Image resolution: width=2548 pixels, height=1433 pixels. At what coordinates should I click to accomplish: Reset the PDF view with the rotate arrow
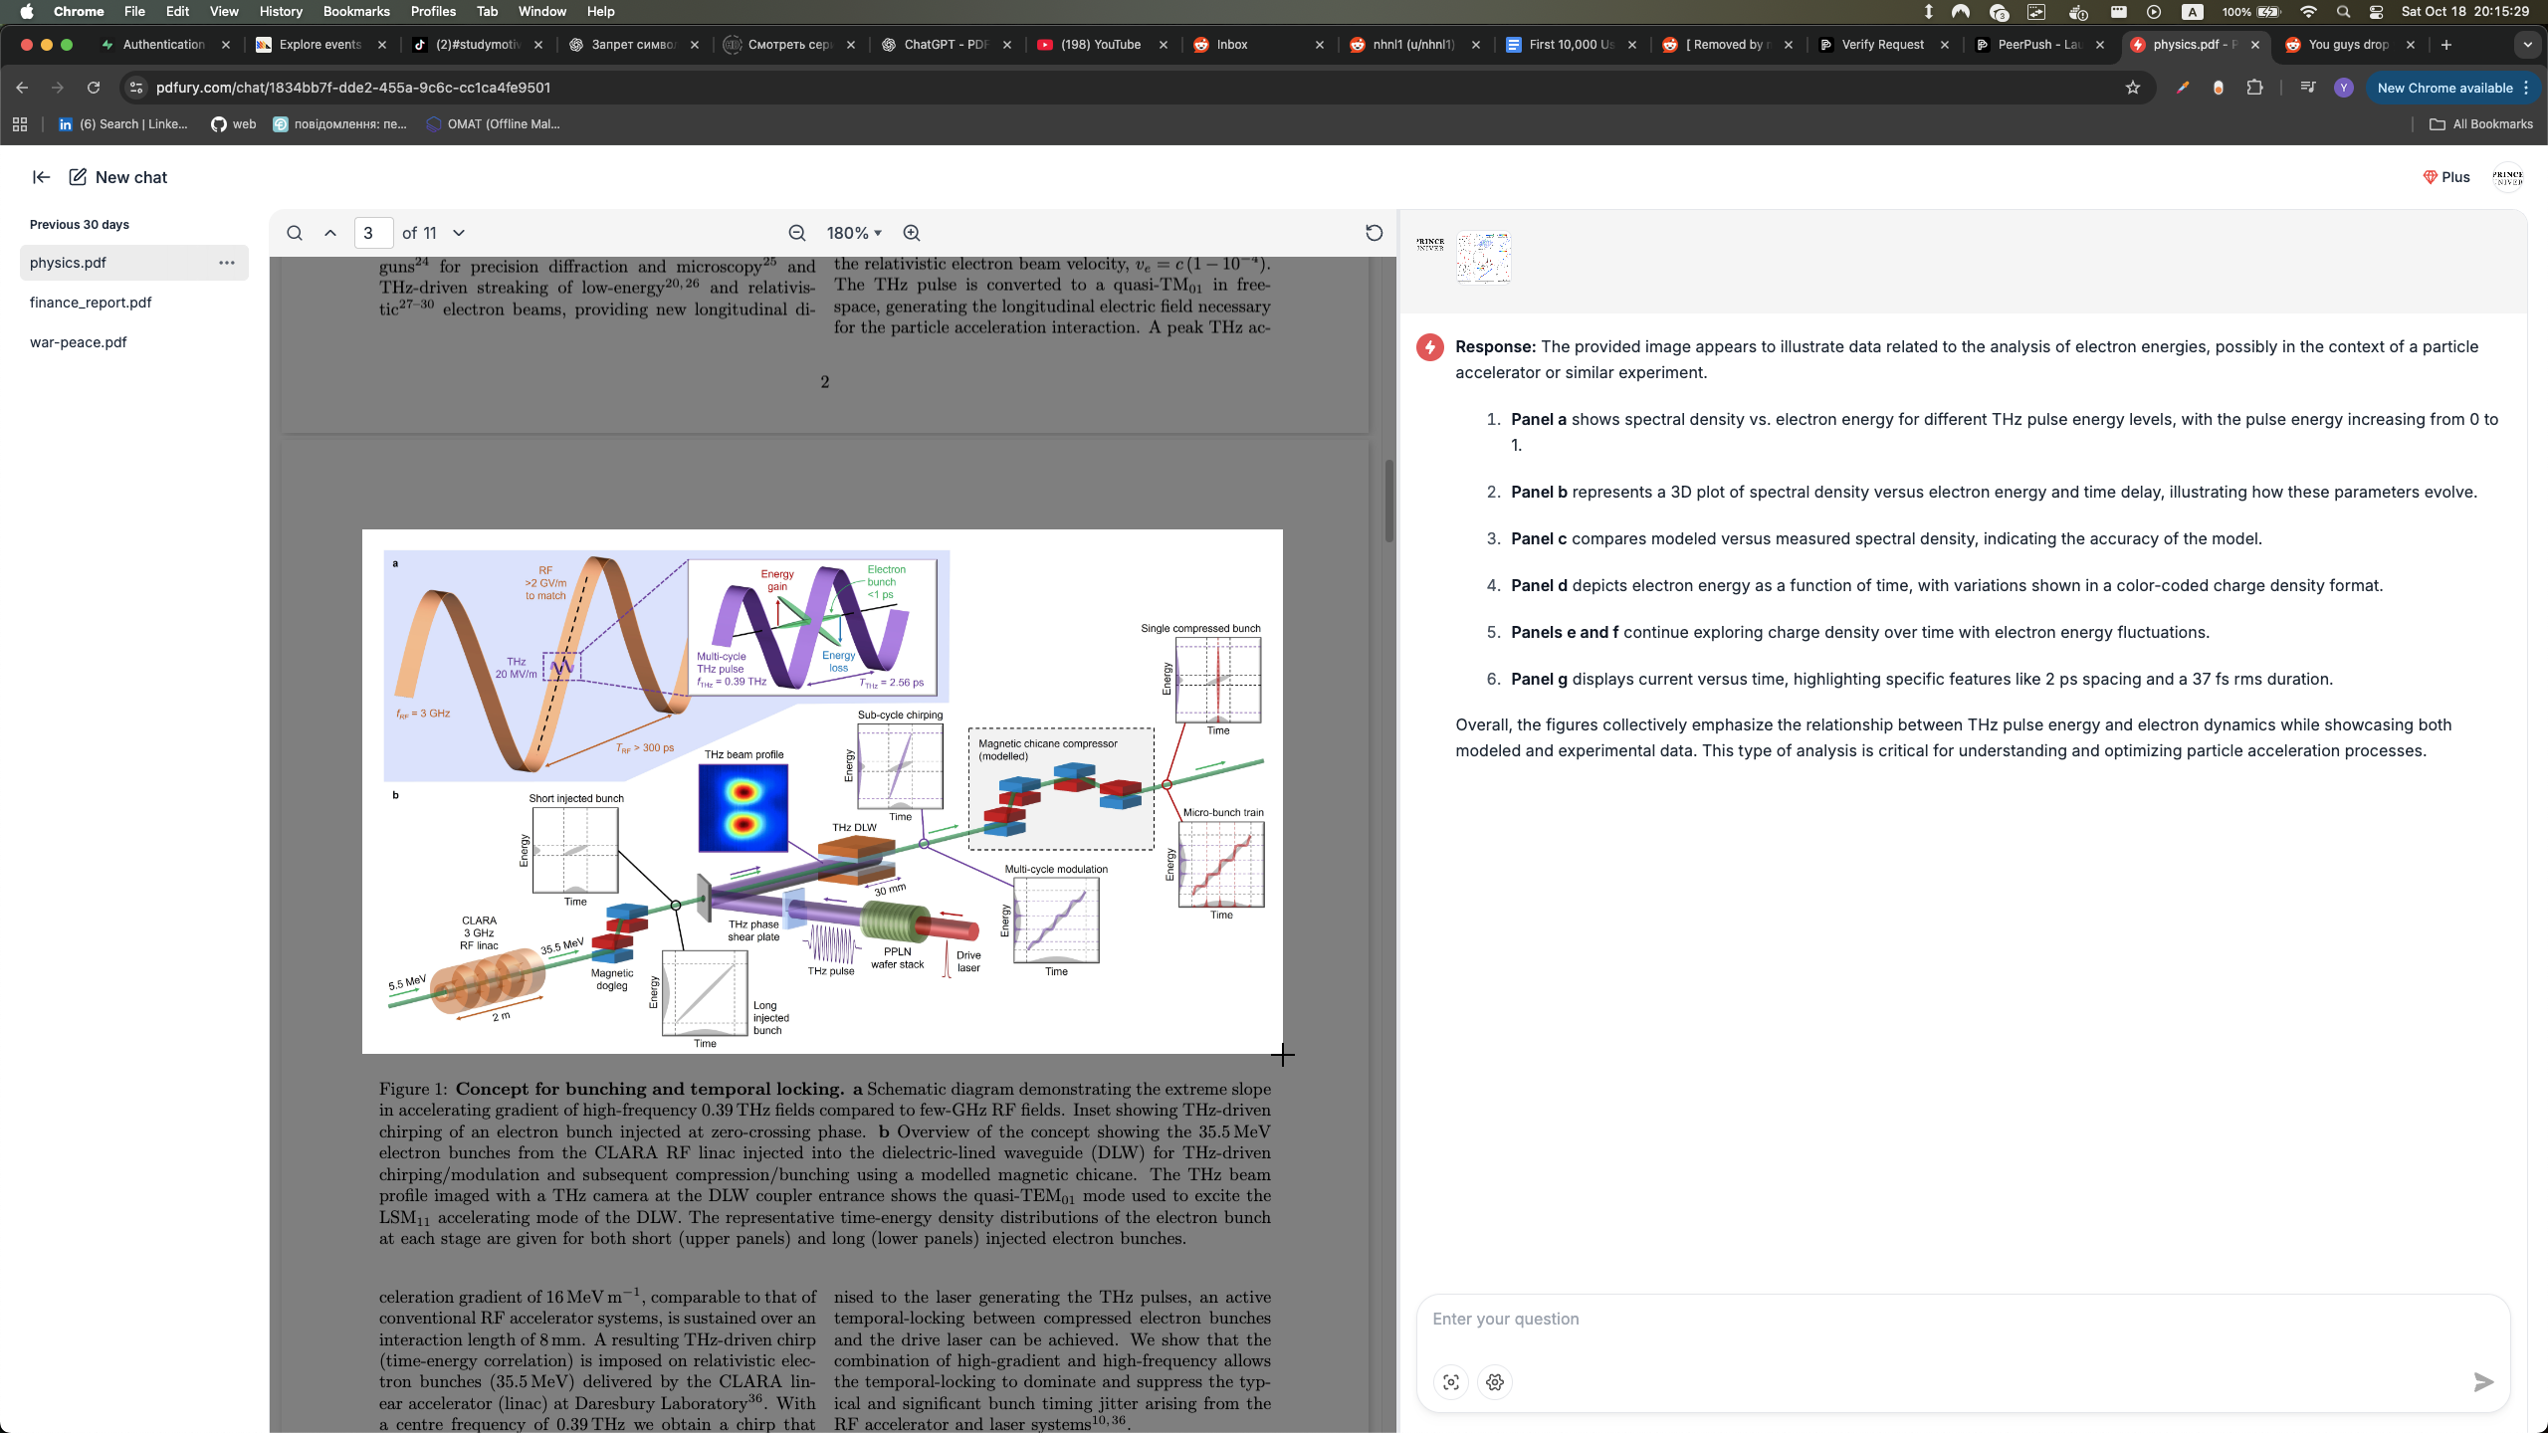[x=1373, y=233]
